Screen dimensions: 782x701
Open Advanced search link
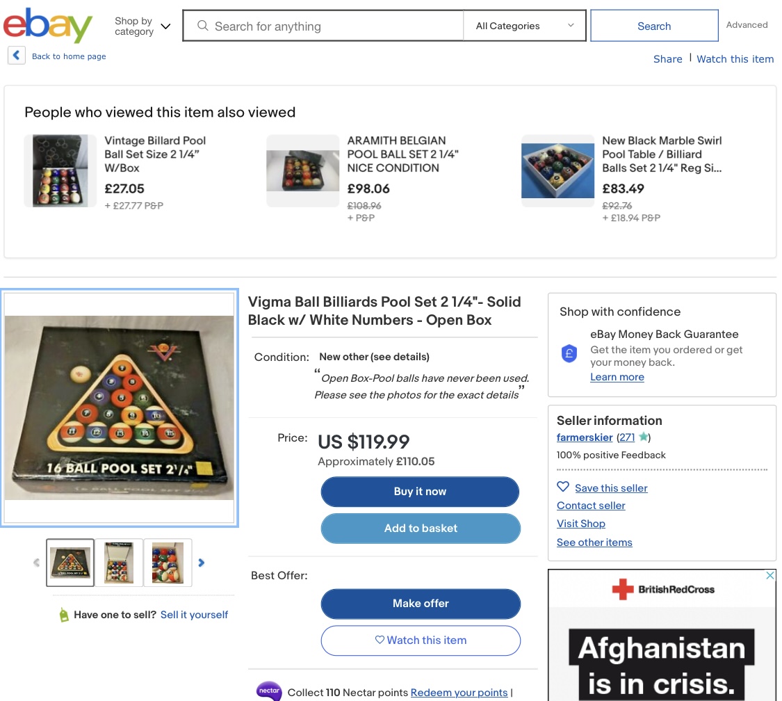click(x=747, y=25)
